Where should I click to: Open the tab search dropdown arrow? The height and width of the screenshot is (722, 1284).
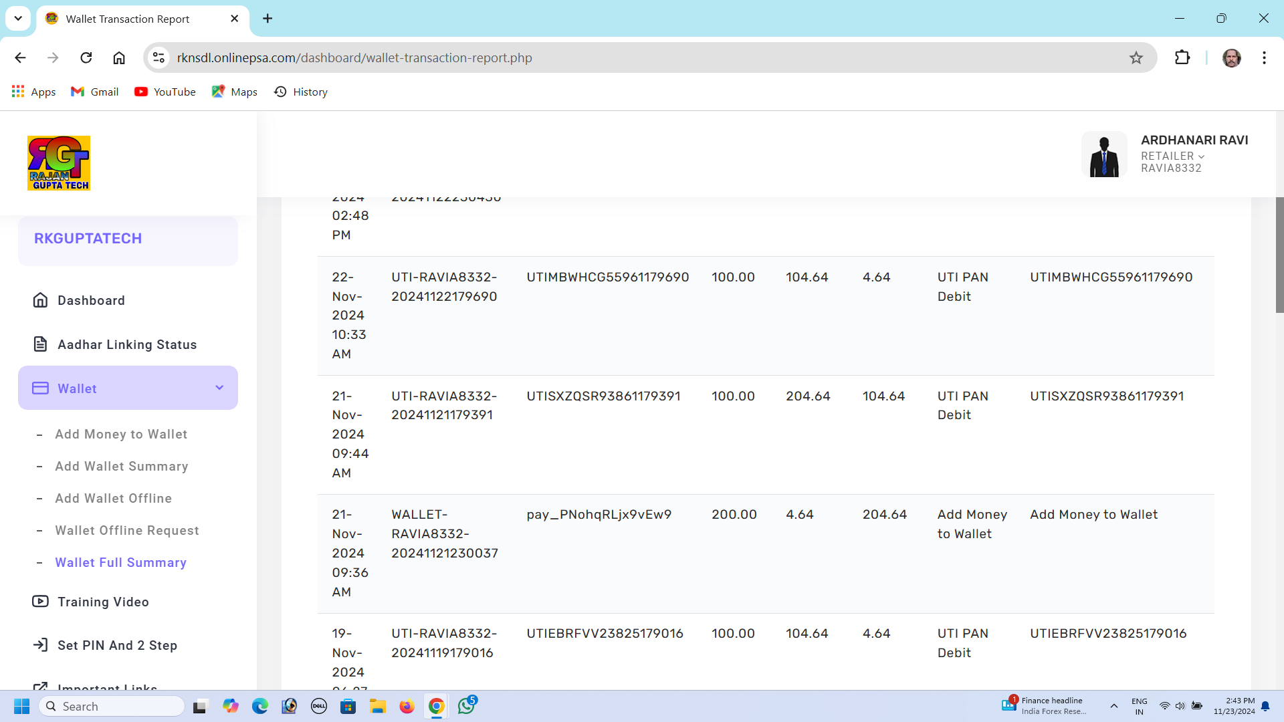[18, 19]
